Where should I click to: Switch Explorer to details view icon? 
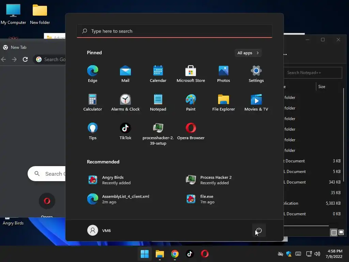click(x=334, y=233)
